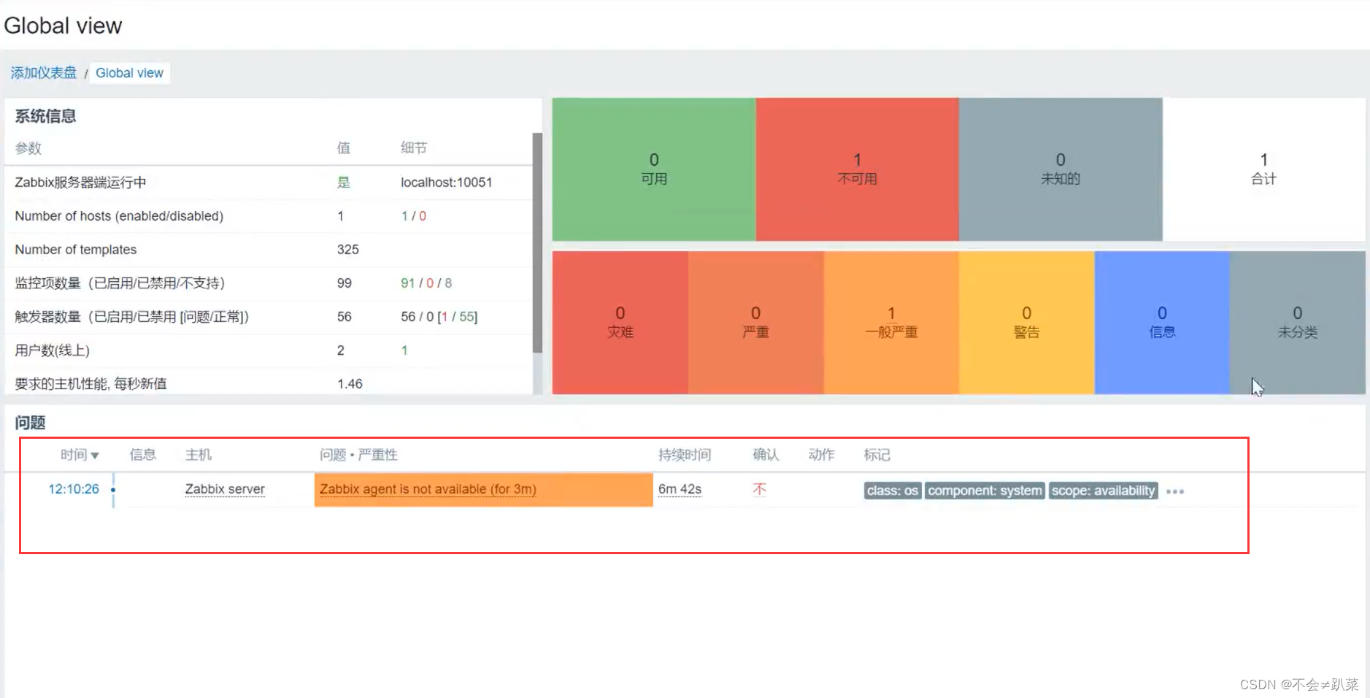The height and width of the screenshot is (698, 1370).
Task: Click the Number of templates value 325
Action: [x=347, y=250]
